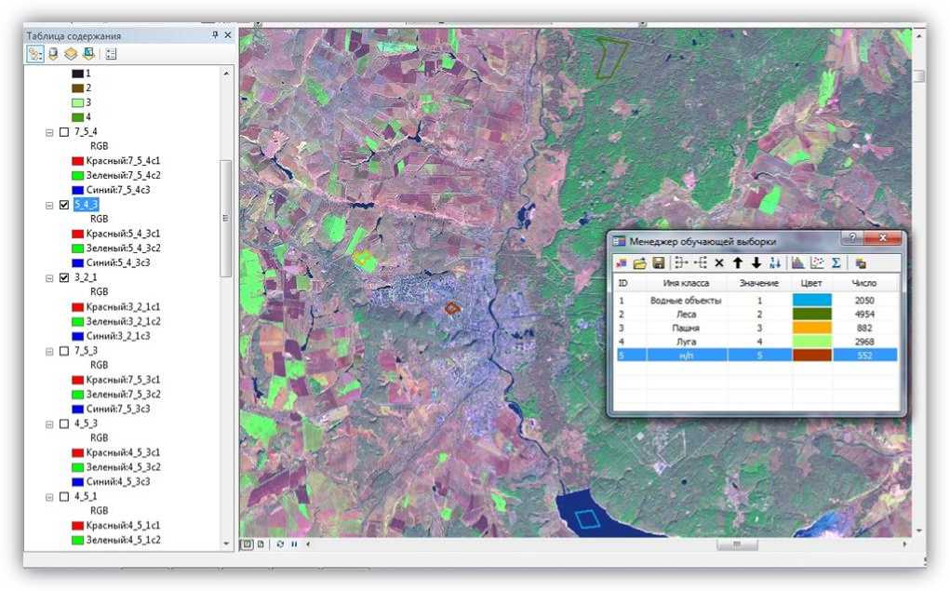Click the List By Source icon
Image resolution: width=950 pixels, height=591 pixels.
point(53,54)
